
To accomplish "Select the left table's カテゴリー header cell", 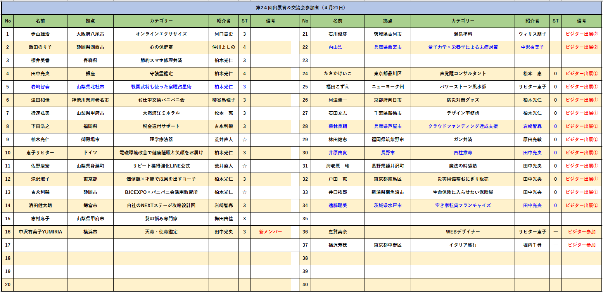I will 161,21.
